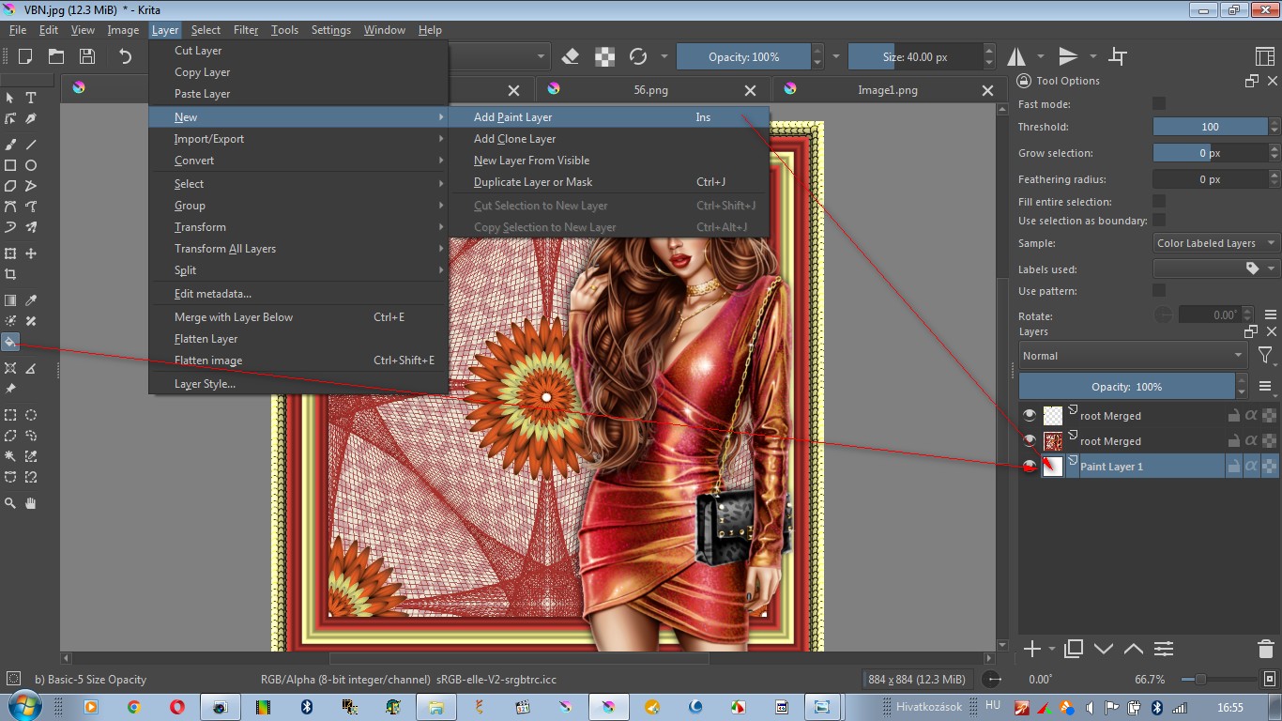Select the Move tool

coord(31,253)
